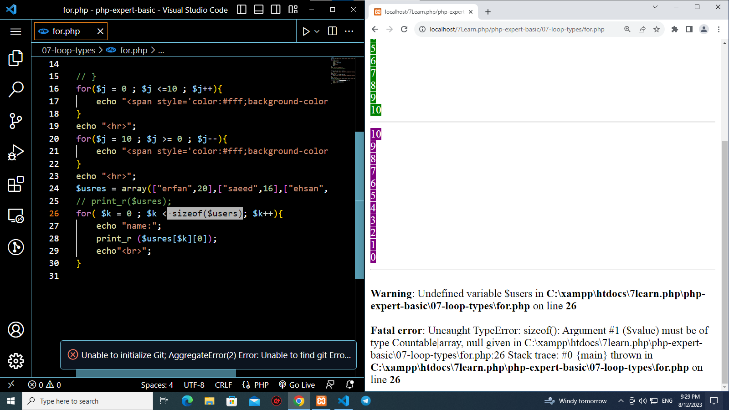Click the browser page vertical scrollbar
The image size is (729, 410).
(x=724, y=262)
